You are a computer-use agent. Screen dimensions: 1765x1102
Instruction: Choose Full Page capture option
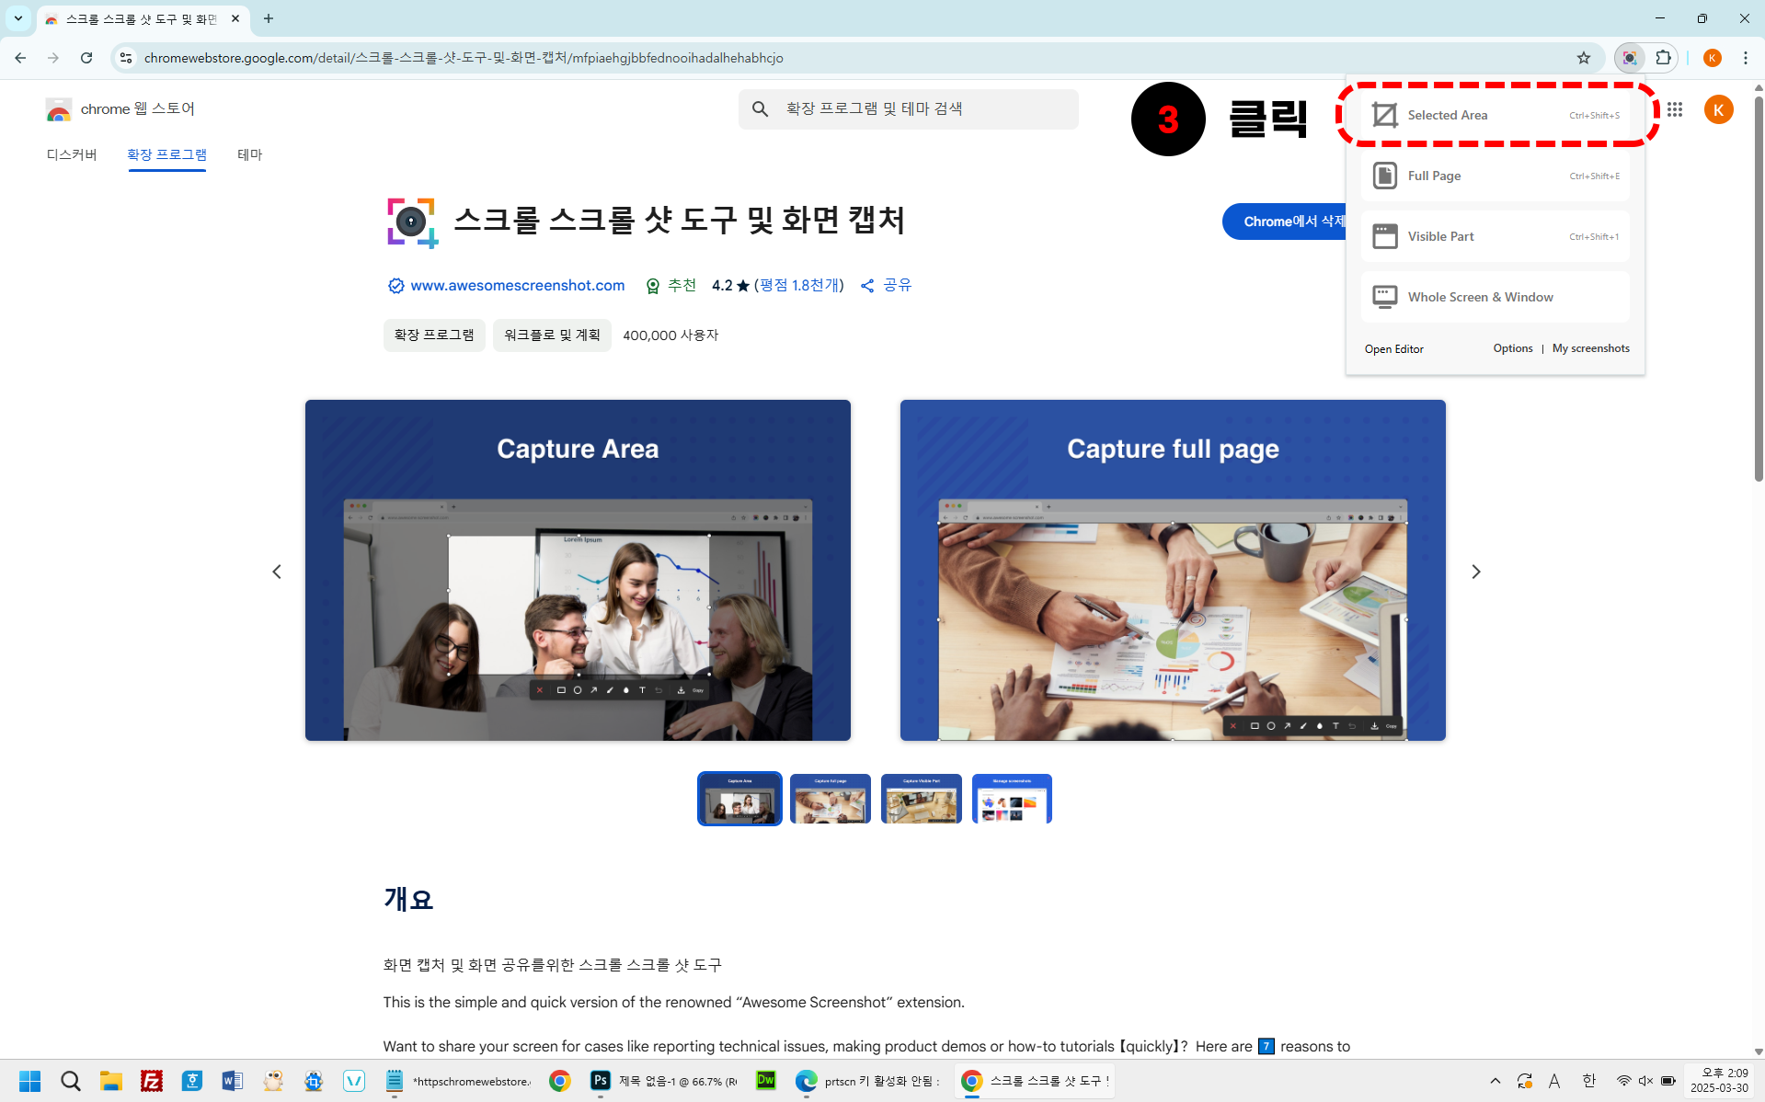[1495, 176]
